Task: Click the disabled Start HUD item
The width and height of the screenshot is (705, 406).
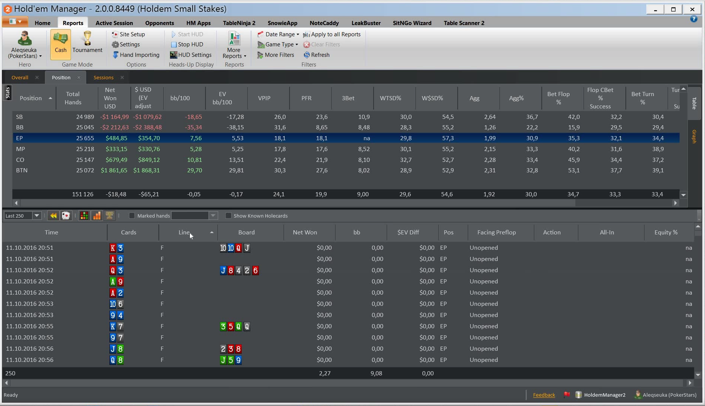Action: 187,34
